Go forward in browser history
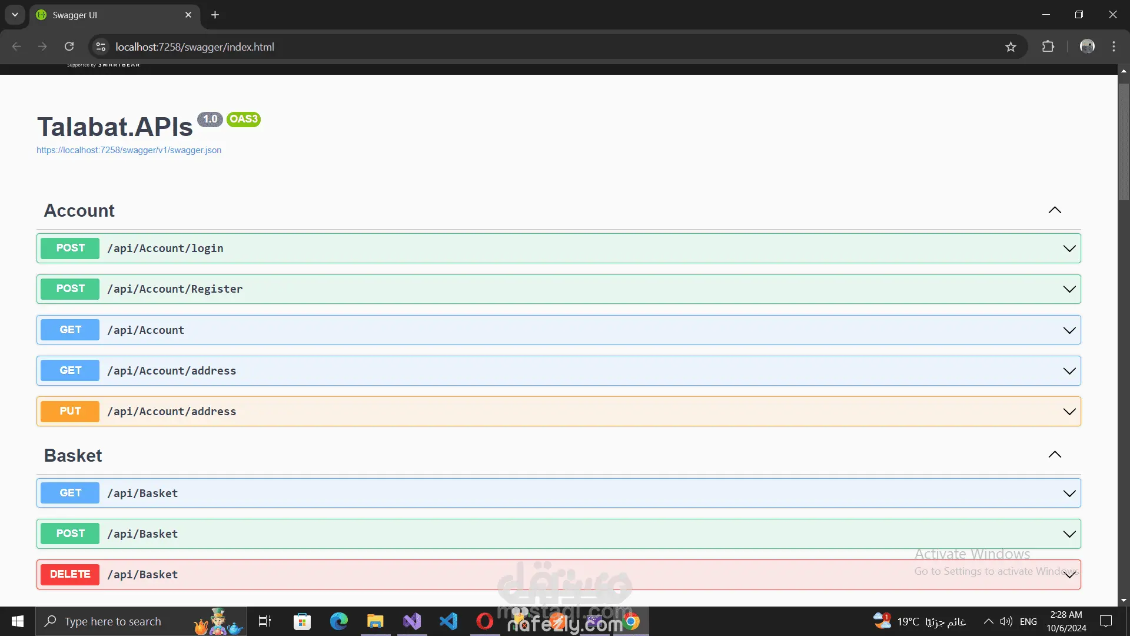The image size is (1130, 636). pos(42,47)
